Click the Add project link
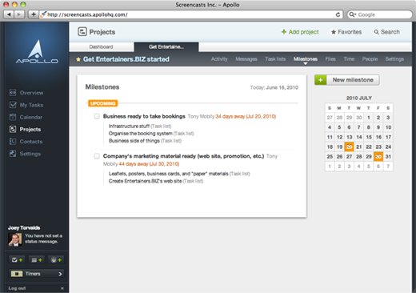This screenshot has width=416, height=293. (300, 32)
